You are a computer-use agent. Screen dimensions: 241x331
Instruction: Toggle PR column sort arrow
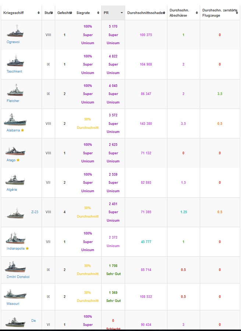(x=121, y=13)
